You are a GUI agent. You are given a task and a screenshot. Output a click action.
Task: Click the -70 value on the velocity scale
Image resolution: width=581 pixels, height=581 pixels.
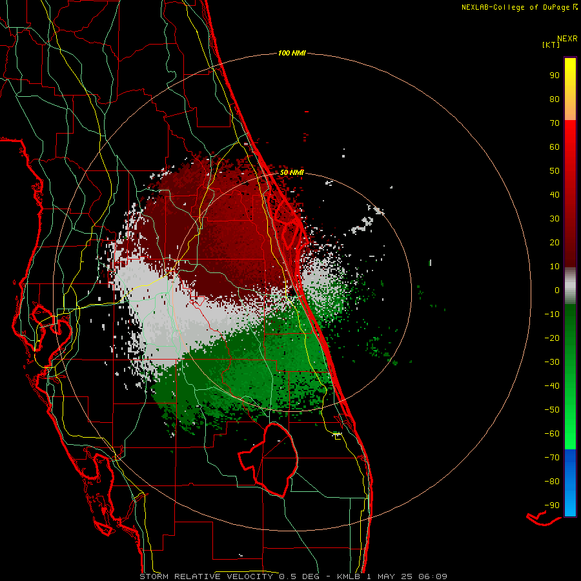tap(552, 458)
